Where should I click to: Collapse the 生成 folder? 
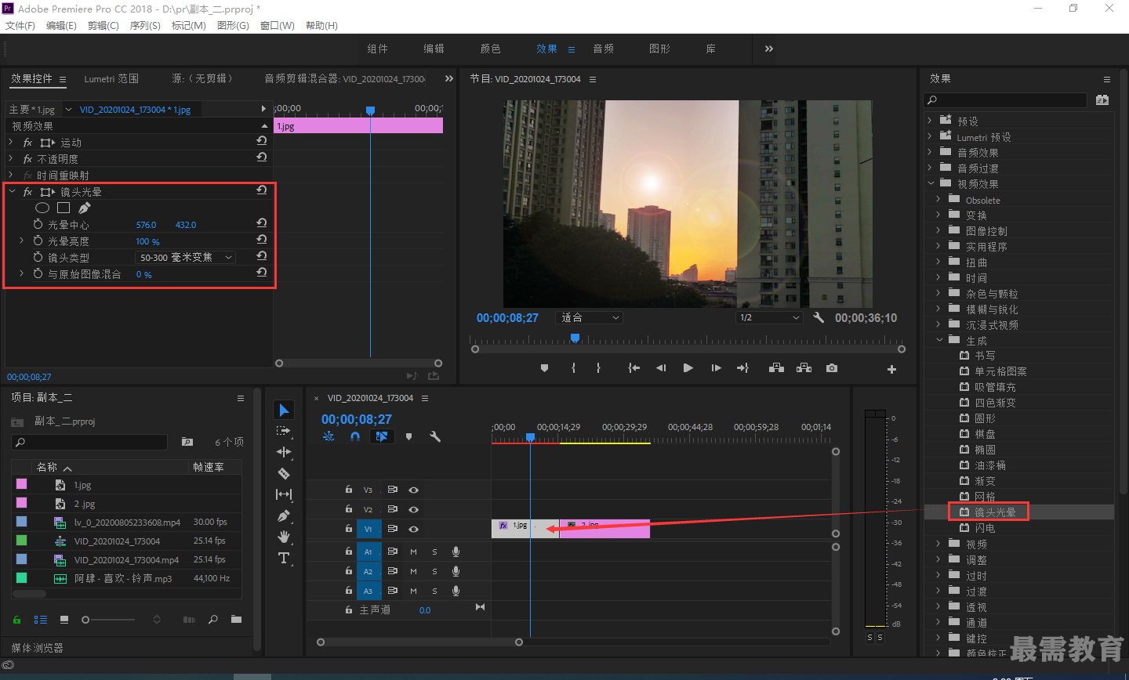[x=939, y=340]
